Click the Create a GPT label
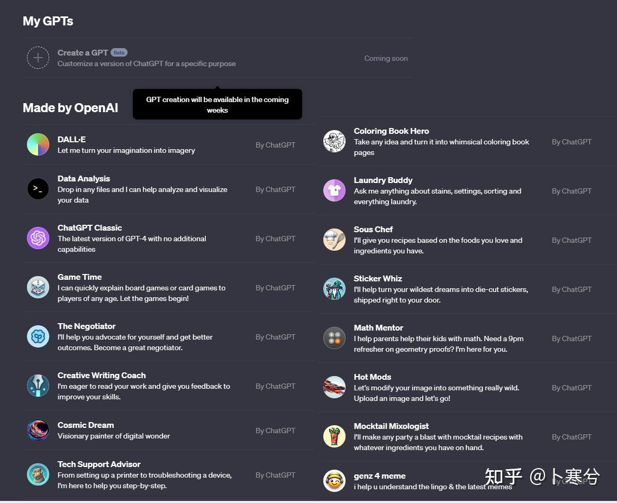This screenshot has height=503, width=617. pos(83,53)
